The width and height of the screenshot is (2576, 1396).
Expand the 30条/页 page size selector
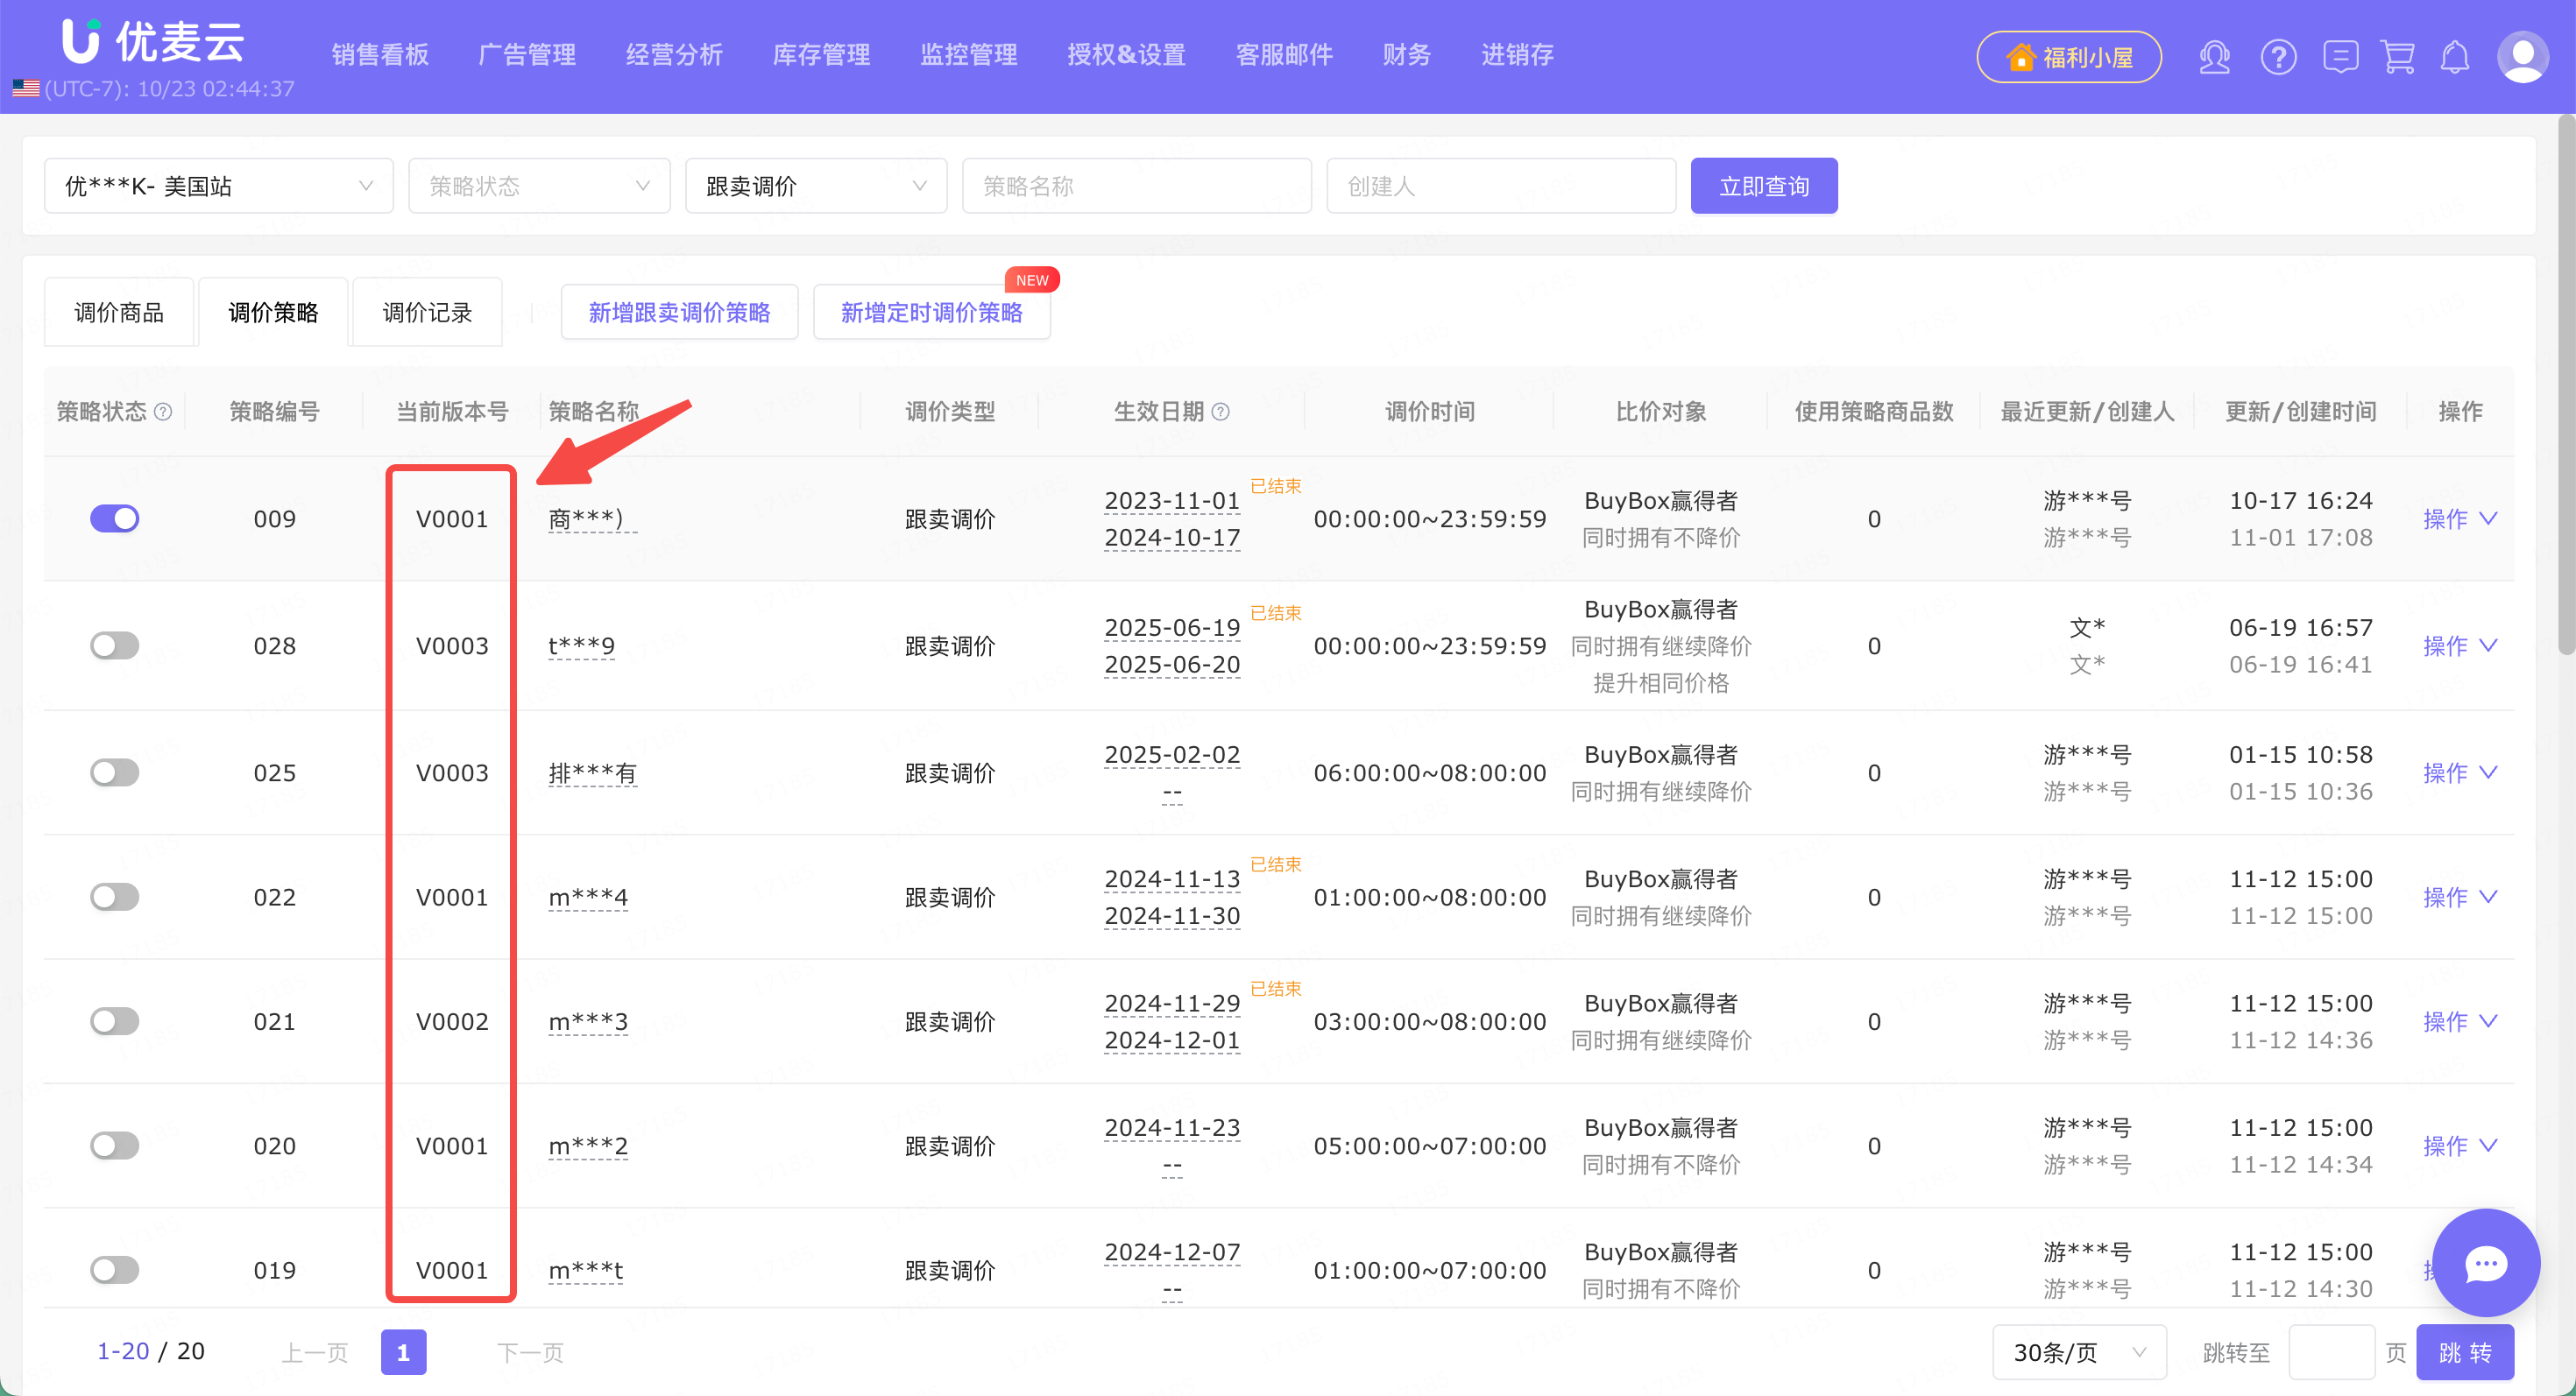(x=2078, y=1352)
